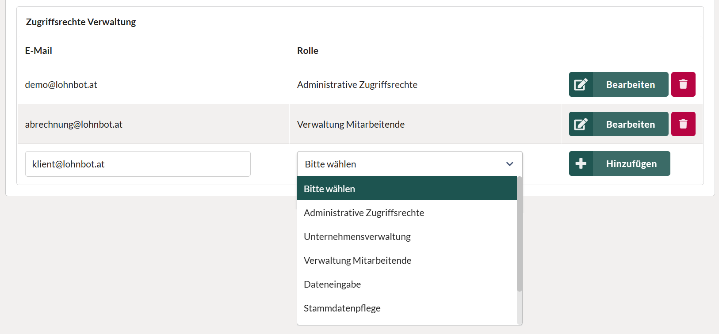Screen dimensions: 719x334
Task: Delete abrechnung@lohnbot.at with the trash icon
Action: (683, 124)
